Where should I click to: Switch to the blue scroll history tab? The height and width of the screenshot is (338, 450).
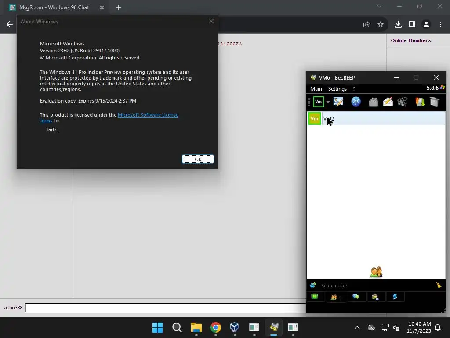tap(395, 297)
